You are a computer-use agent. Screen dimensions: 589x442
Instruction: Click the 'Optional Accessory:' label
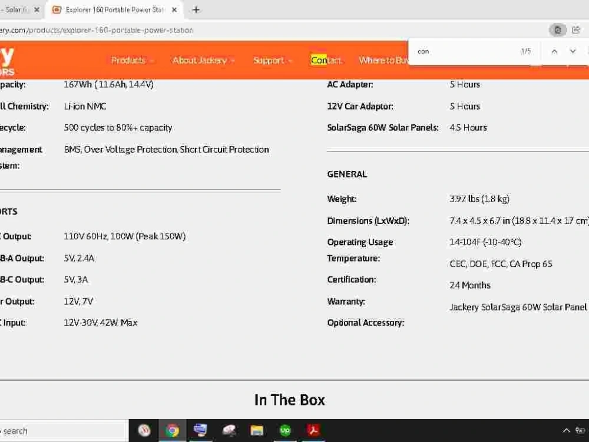(366, 323)
